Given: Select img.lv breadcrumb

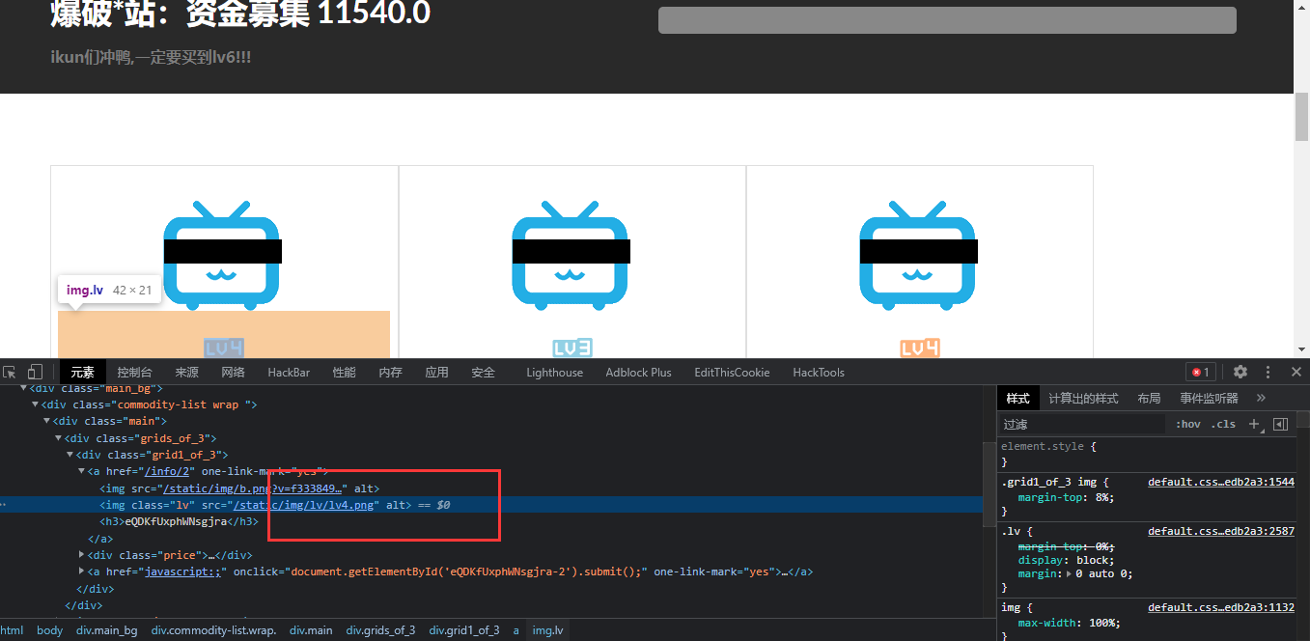Looking at the screenshot, I should (x=547, y=630).
